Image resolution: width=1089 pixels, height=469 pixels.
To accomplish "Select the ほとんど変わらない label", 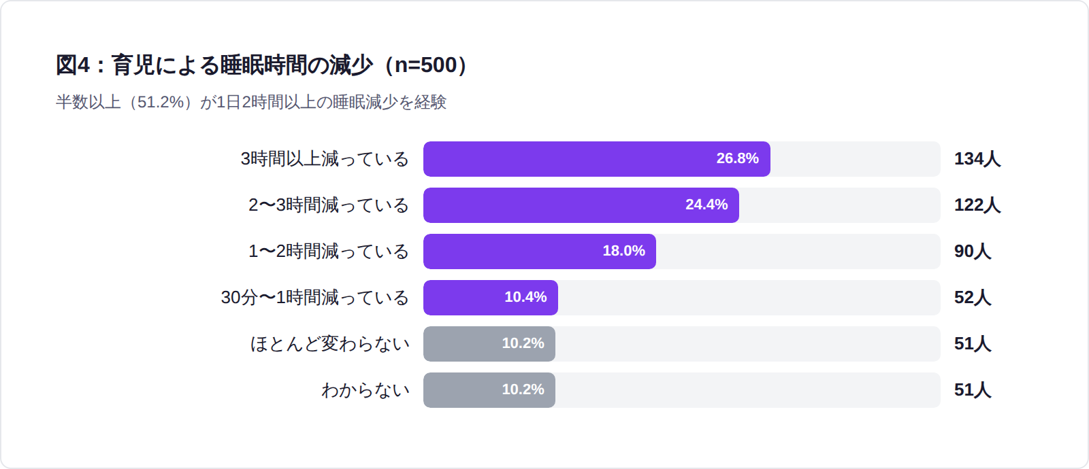I will tap(330, 344).
